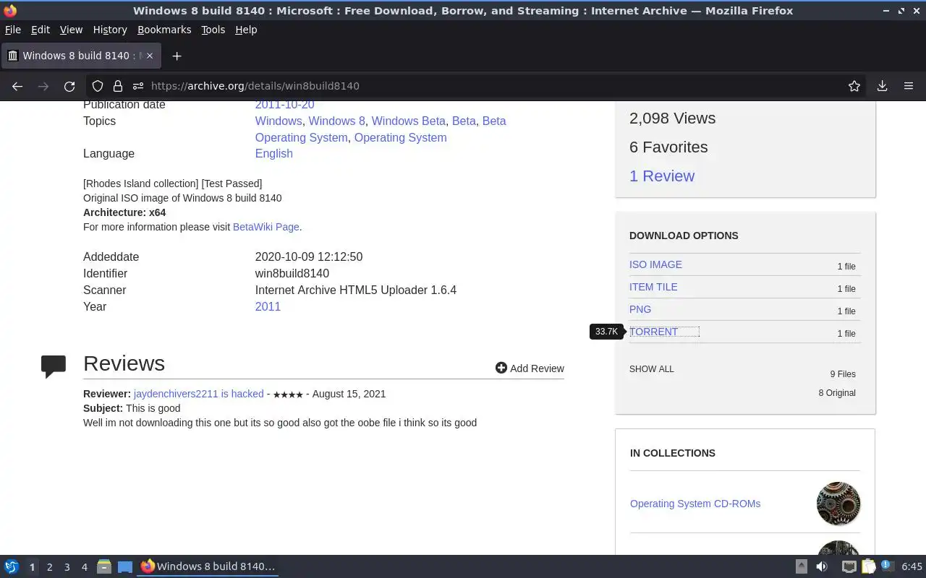Open the site permissions icon in address bar
The width and height of the screenshot is (926, 578).
tap(137, 86)
